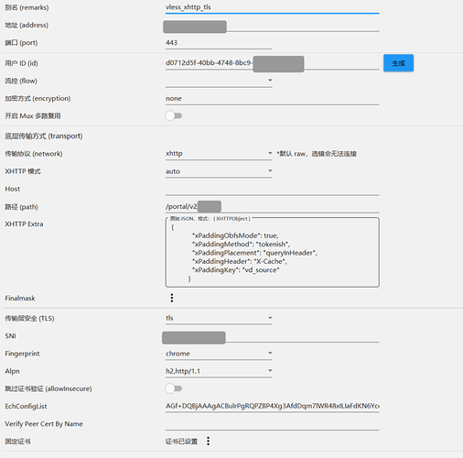Click the remarks field with vless_xhttp_tls

(x=272, y=7)
